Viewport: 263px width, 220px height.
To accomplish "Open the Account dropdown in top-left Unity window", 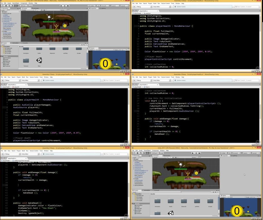I will (105, 6).
